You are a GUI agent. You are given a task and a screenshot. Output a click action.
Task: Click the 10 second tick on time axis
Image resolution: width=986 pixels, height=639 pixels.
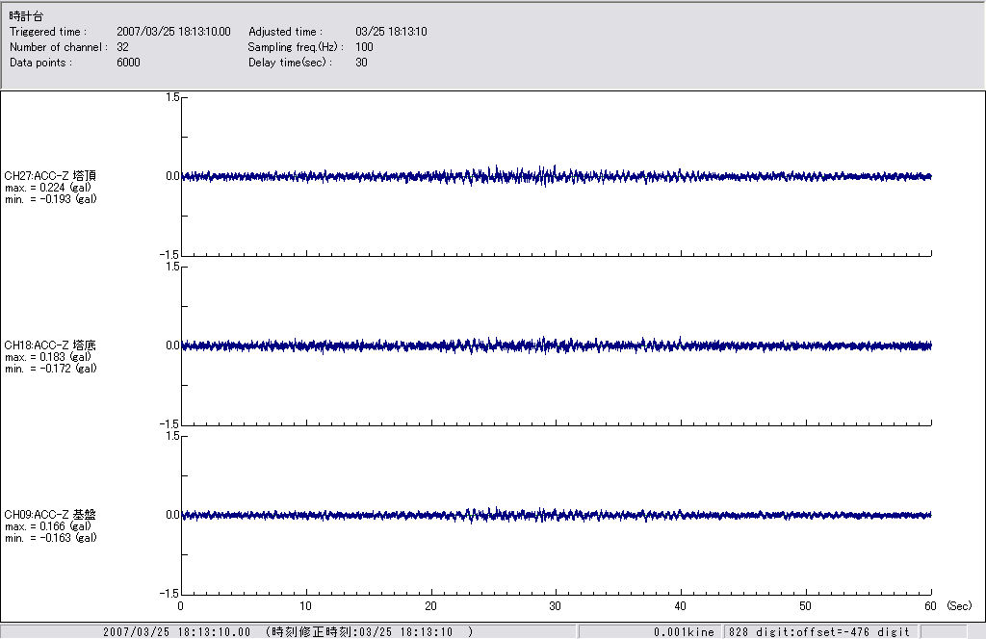click(305, 606)
